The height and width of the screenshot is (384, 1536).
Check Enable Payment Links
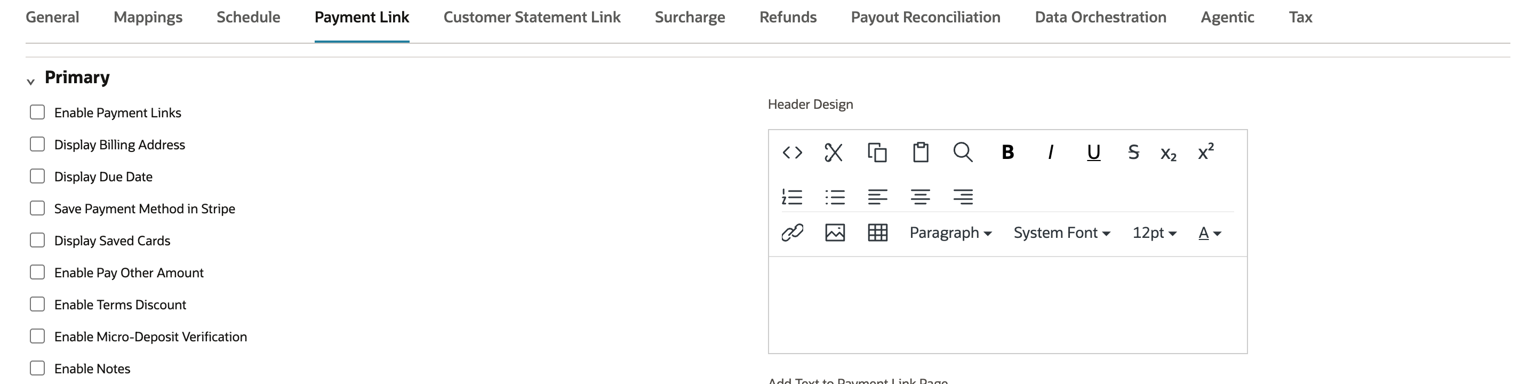click(x=37, y=112)
